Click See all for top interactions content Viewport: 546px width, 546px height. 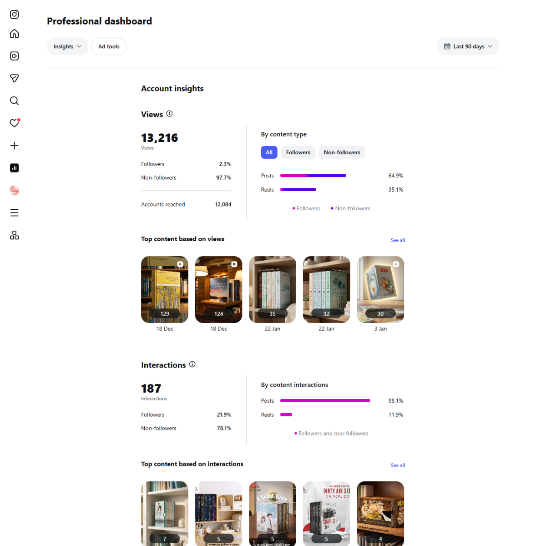click(398, 465)
